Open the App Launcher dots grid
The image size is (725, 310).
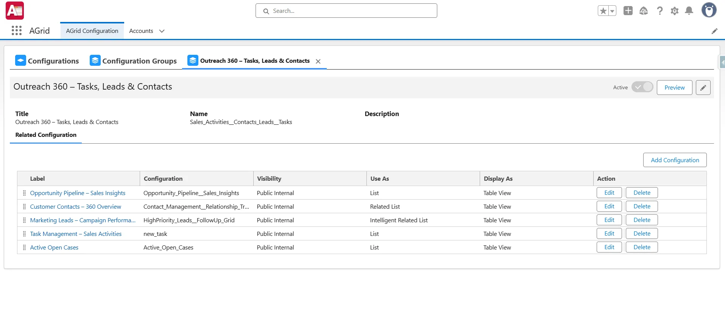pos(17,31)
